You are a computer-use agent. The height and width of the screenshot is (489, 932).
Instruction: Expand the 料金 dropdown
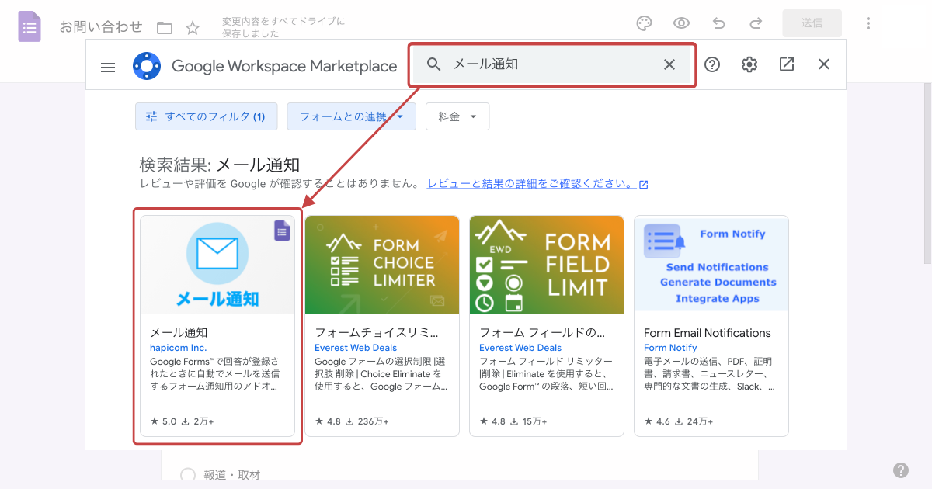[x=457, y=116]
